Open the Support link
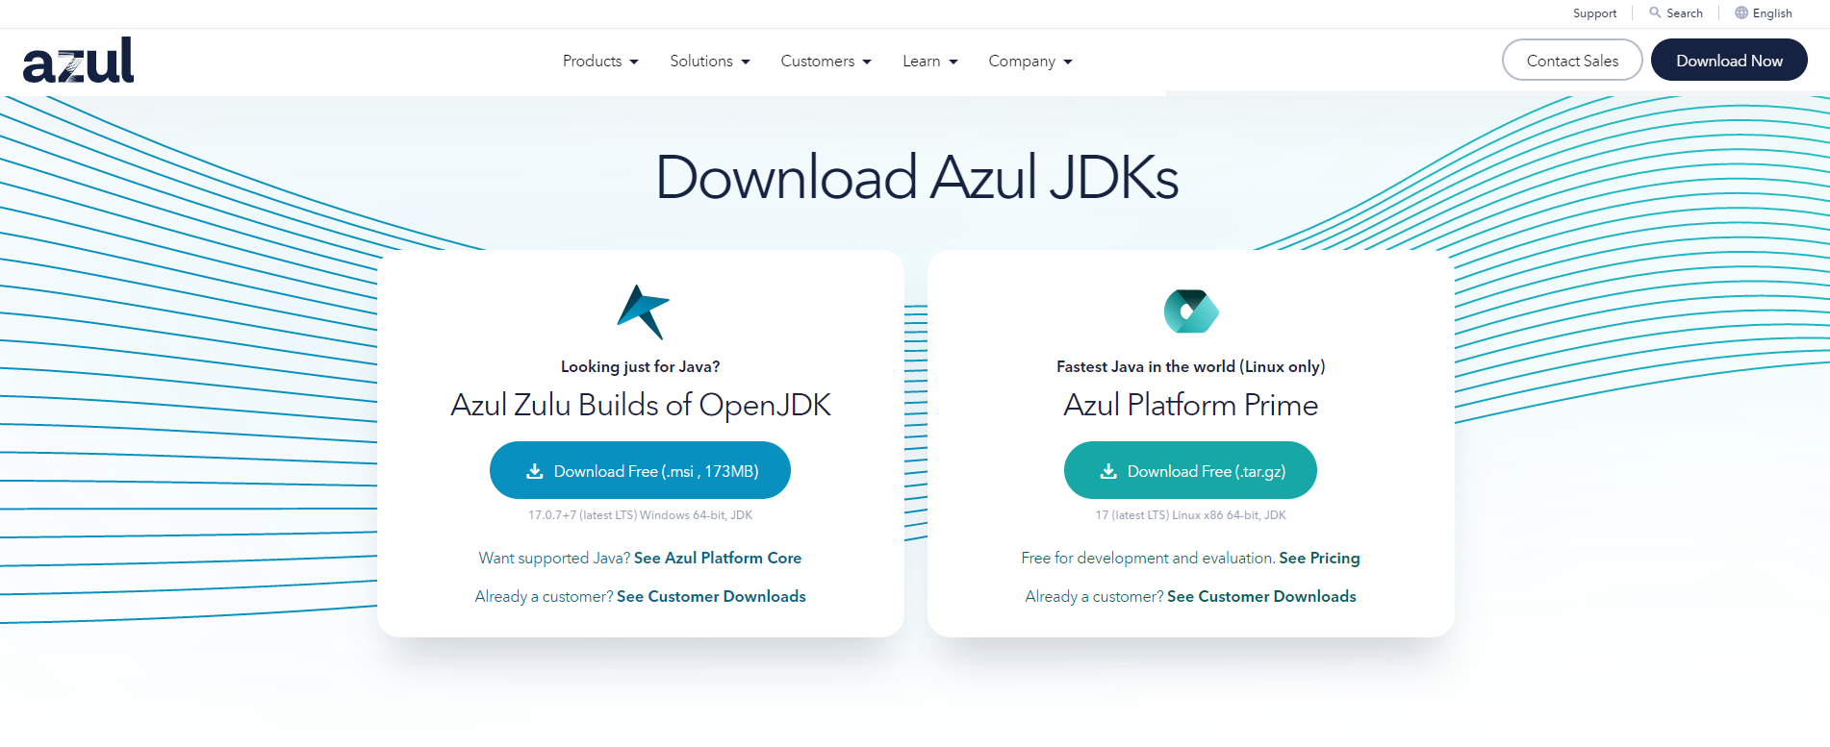The width and height of the screenshot is (1830, 747). (1594, 13)
